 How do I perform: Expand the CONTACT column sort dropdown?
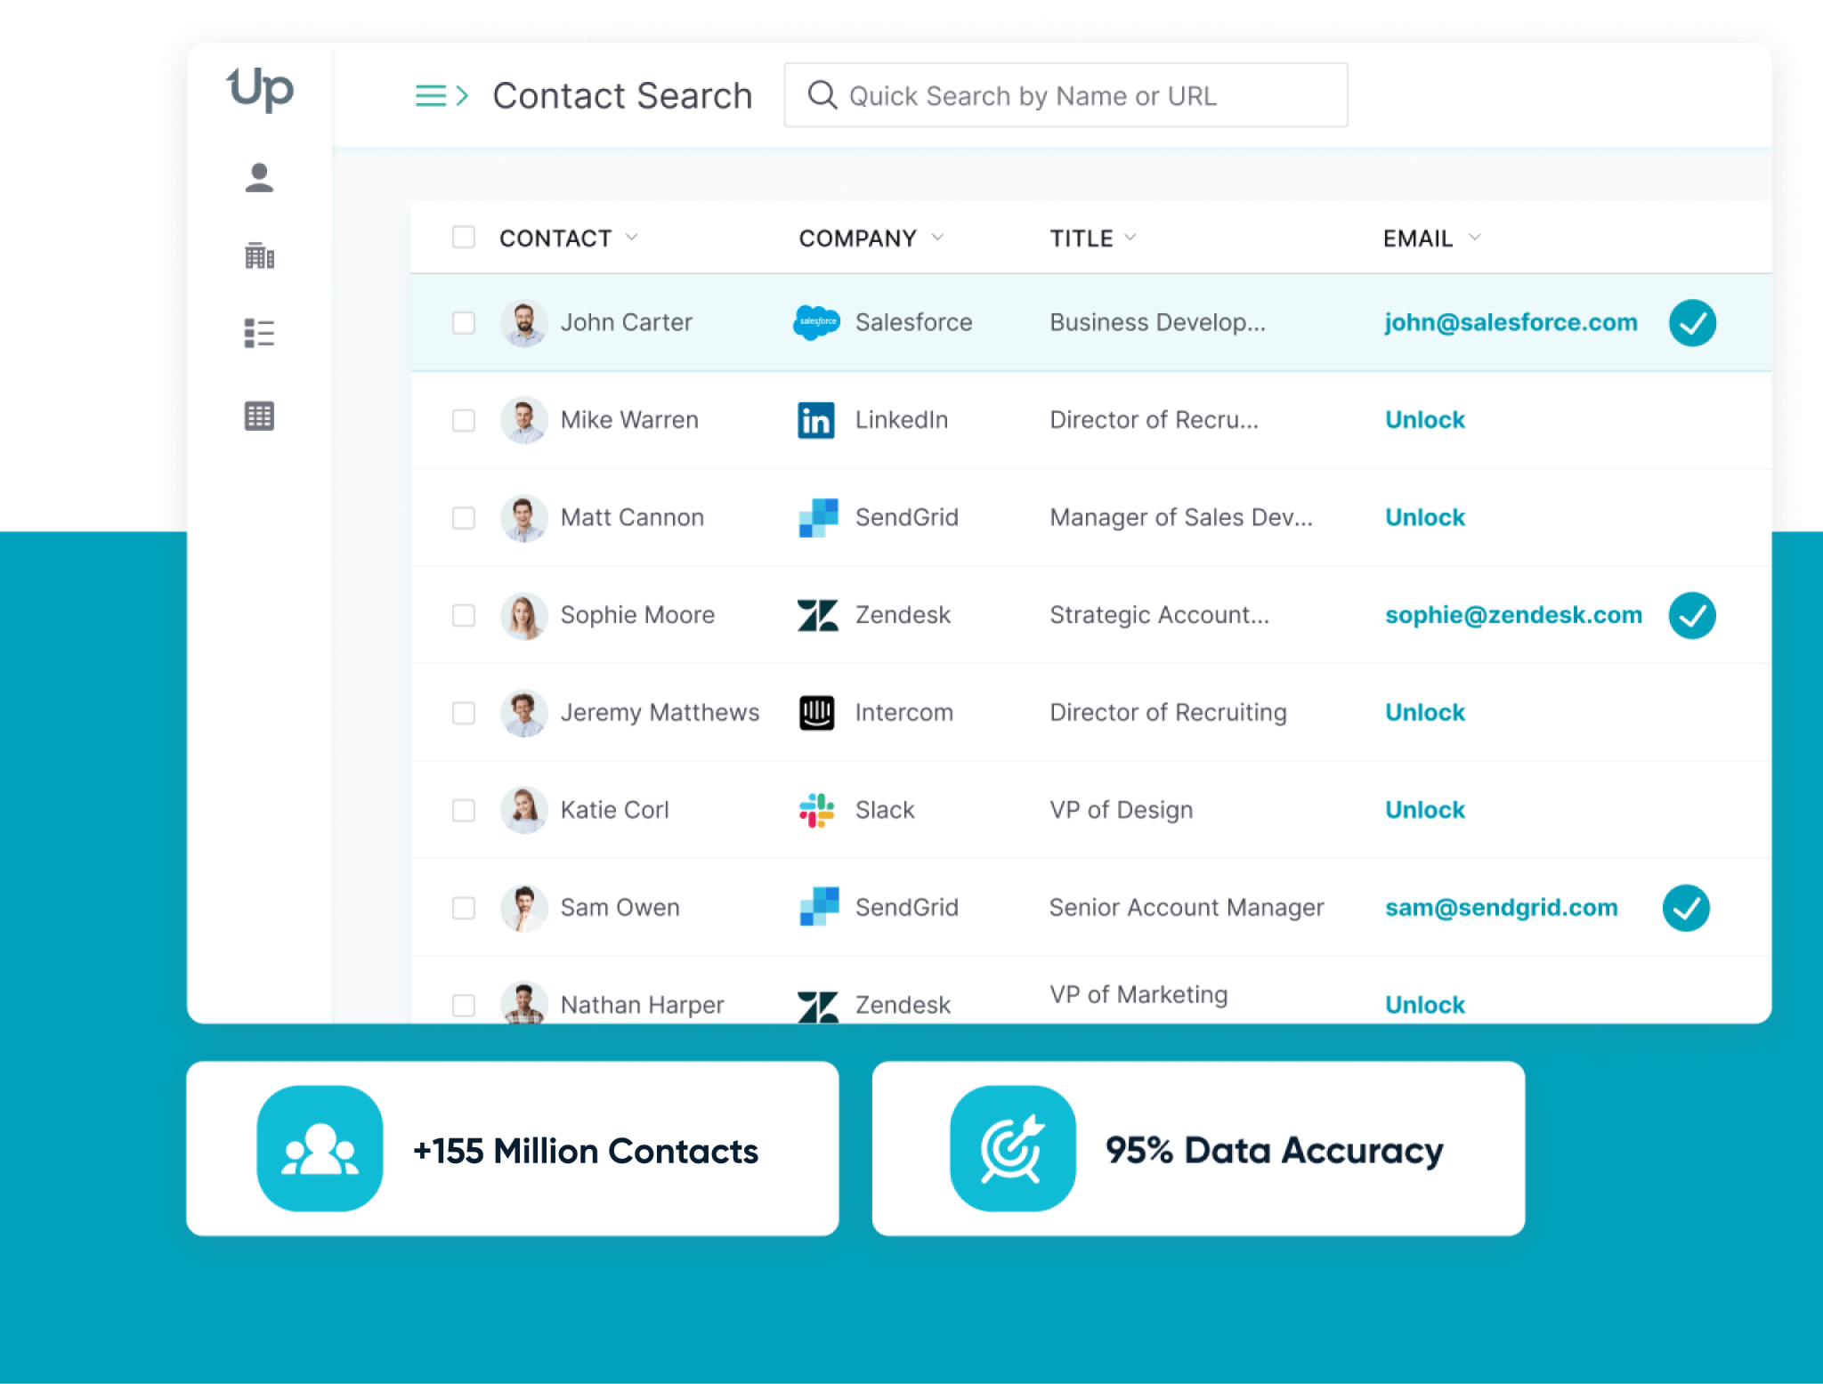[632, 237]
